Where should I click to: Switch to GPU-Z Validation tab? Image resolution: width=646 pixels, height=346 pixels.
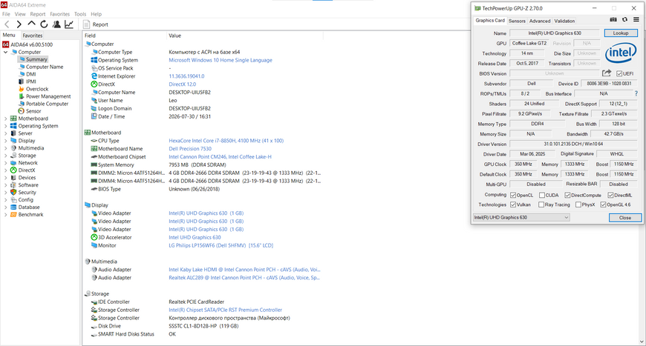tap(564, 21)
